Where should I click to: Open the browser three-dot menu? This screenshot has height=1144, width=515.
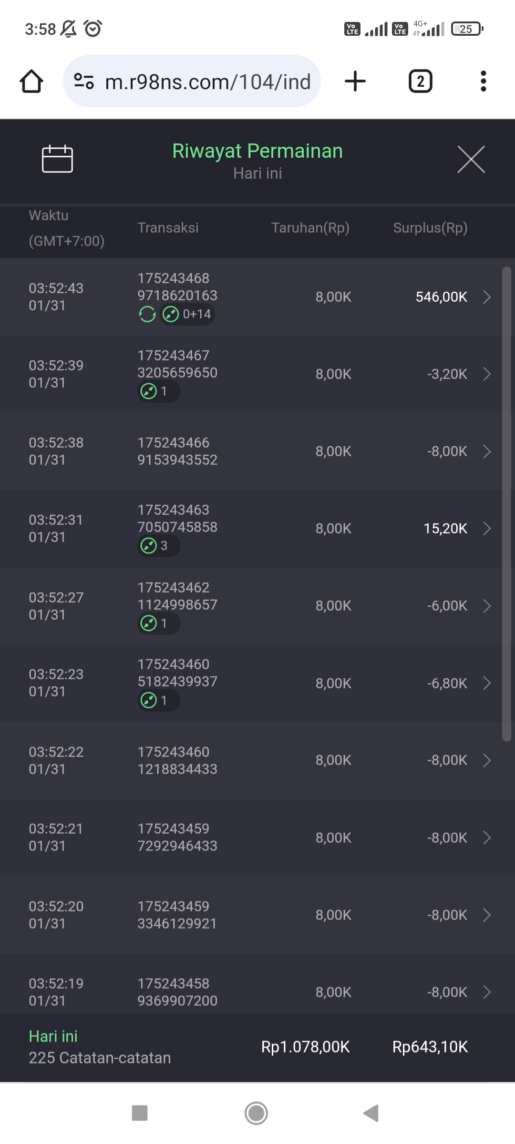pyautogui.click(x=483, y=81)
